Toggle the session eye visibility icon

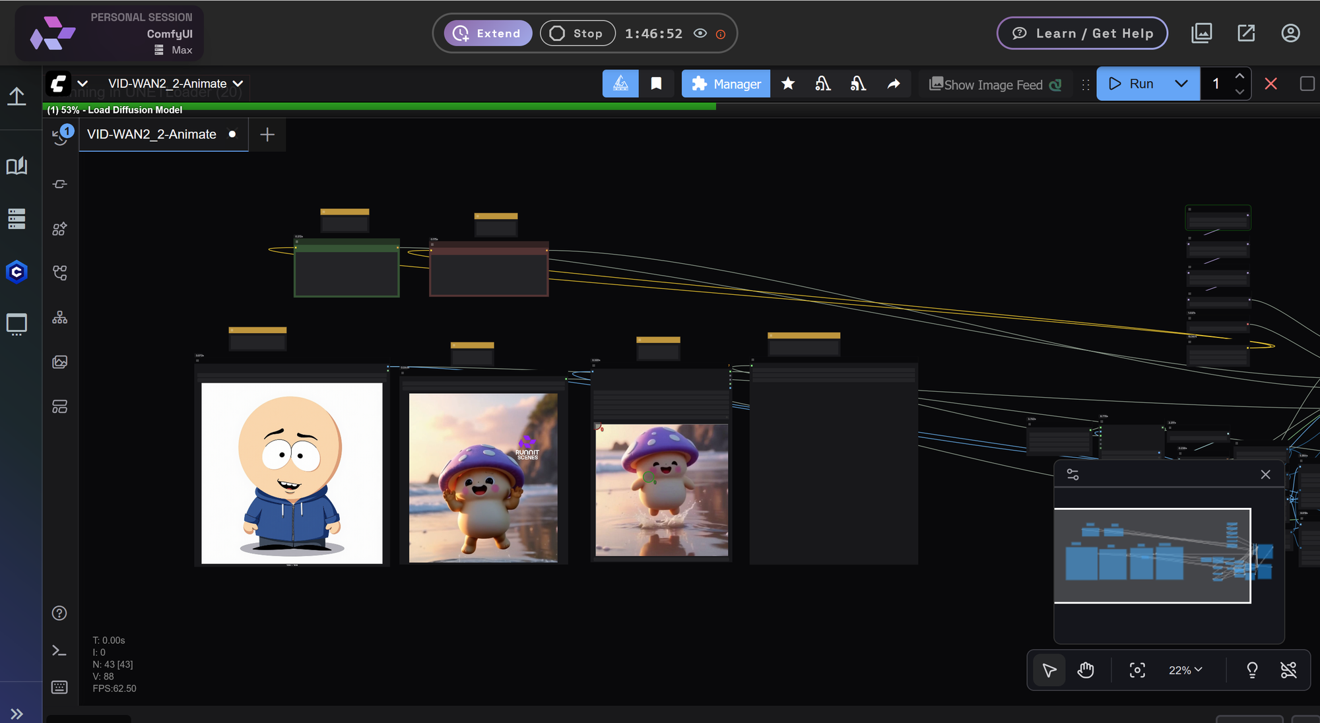700,33
